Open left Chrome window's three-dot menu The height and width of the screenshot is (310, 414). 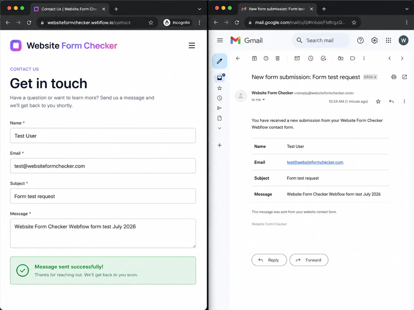tap(199, 23)
